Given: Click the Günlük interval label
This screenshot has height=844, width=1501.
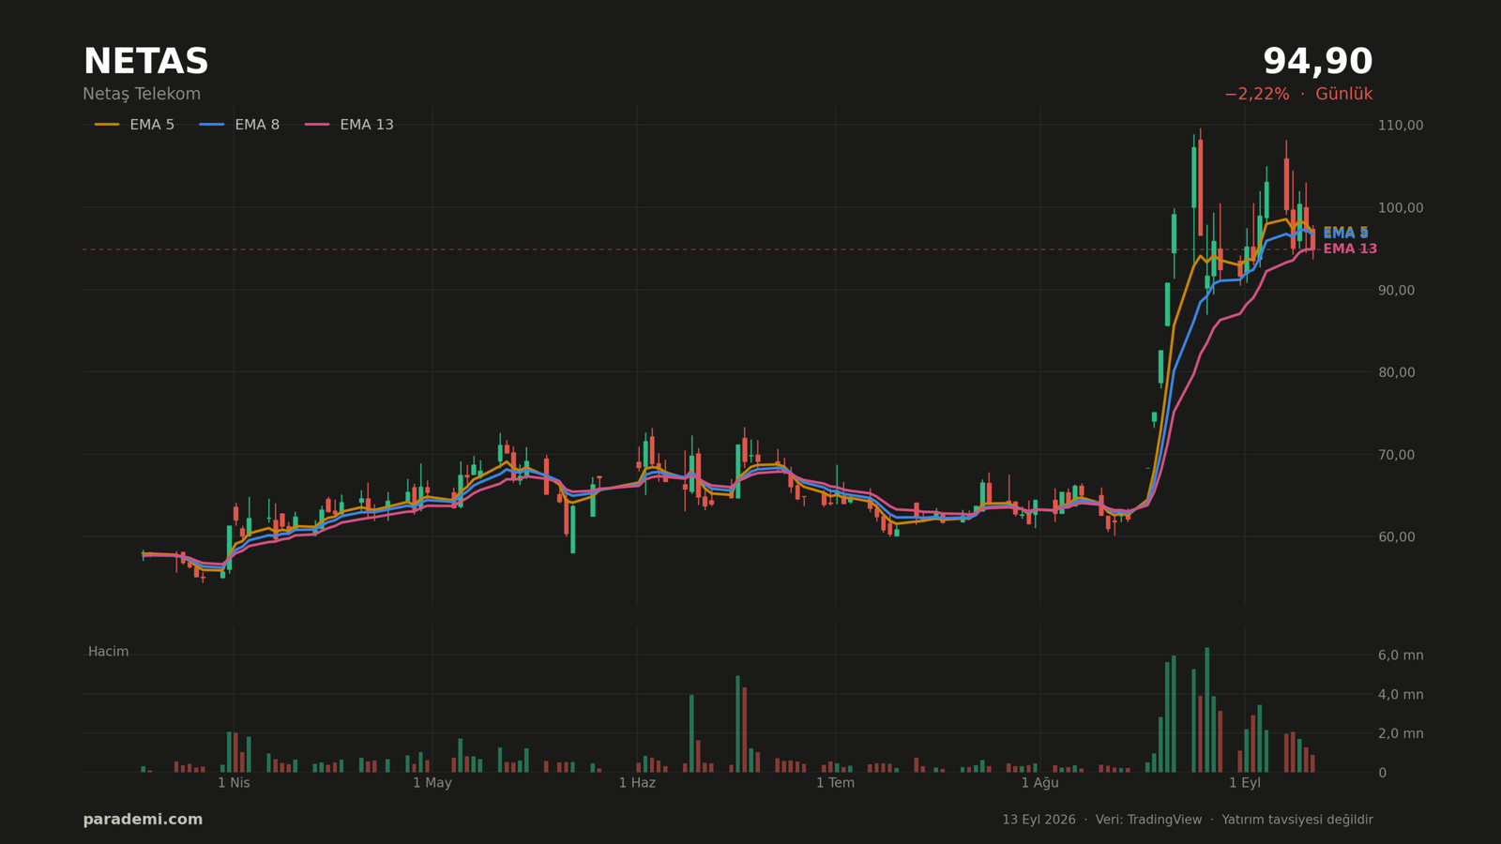Looking at the screenshot, I should [x=1343, y=95].
